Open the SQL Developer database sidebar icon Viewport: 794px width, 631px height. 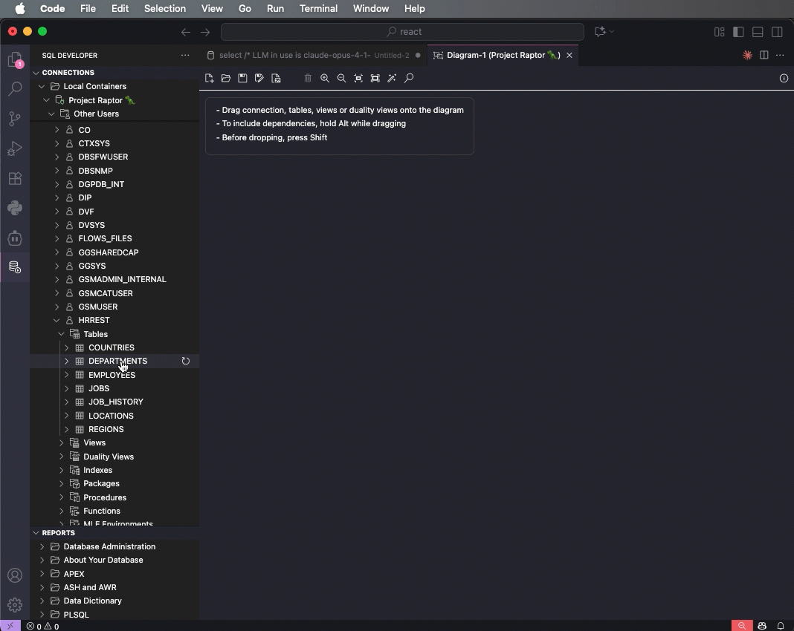(x=15, y=267)
